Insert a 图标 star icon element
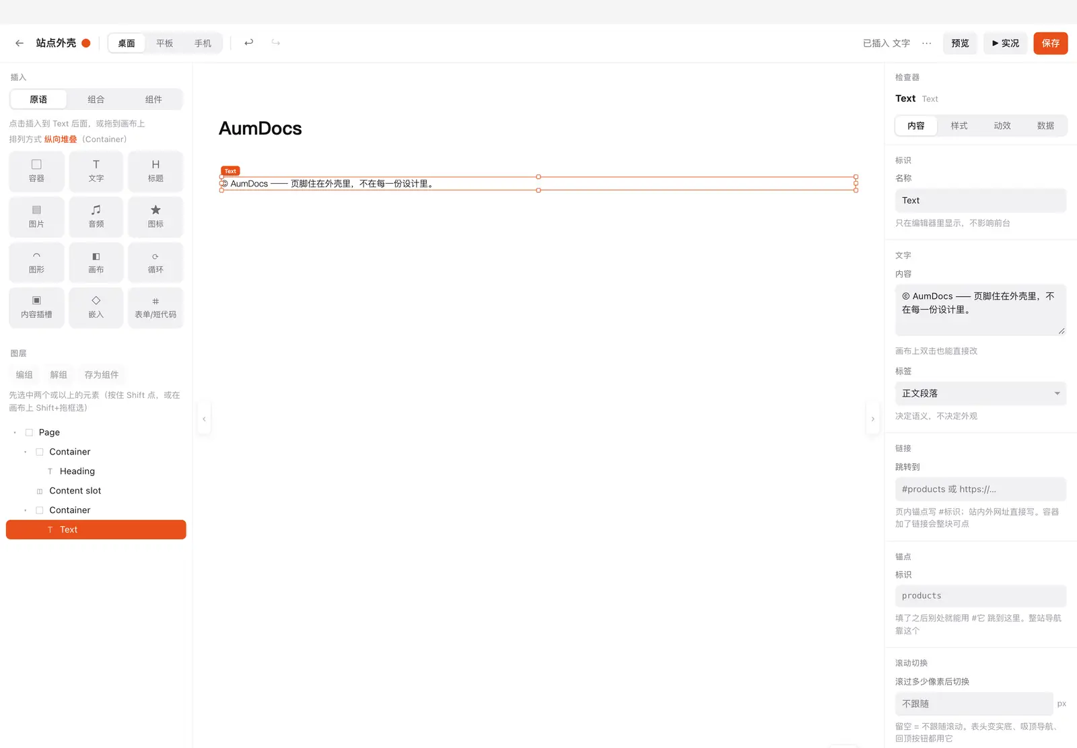1077x748 pixels. 155,217
